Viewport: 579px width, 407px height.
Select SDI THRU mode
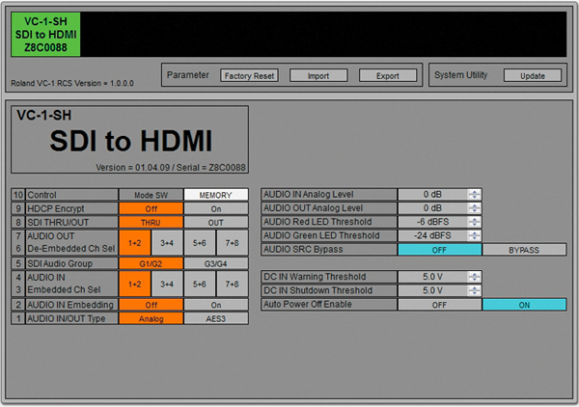pyautogui.click(x=152, y=223)
